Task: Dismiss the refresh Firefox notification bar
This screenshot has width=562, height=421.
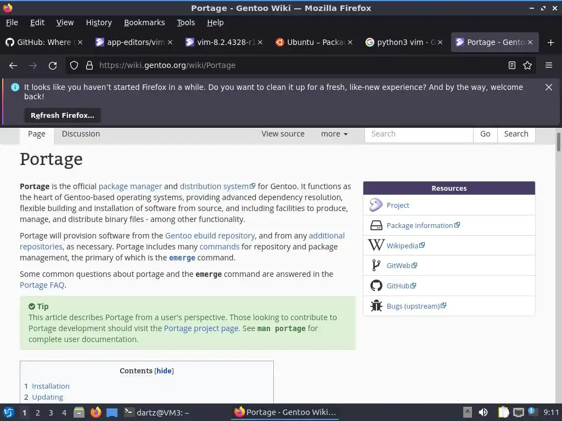Action: coord(549,87)
